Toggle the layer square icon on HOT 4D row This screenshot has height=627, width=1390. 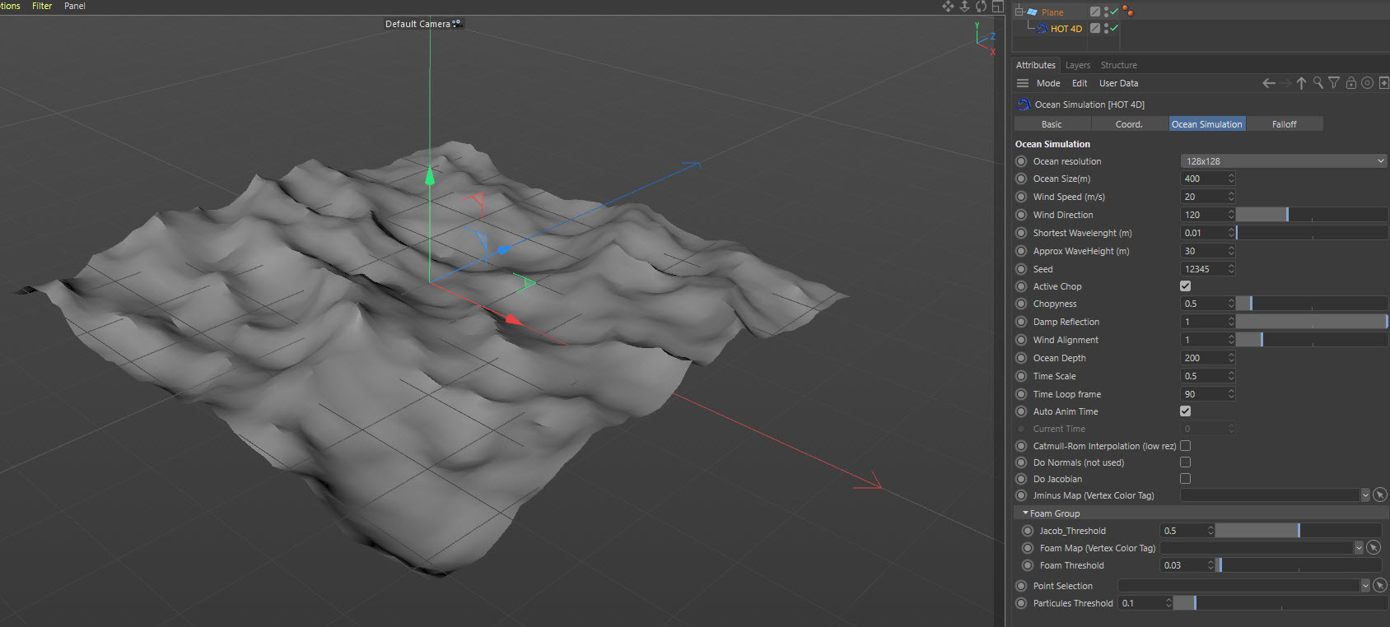1094,28
